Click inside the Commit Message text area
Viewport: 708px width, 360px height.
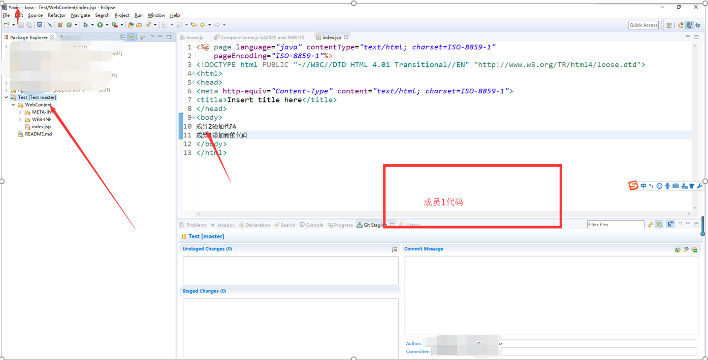point(551,295)
